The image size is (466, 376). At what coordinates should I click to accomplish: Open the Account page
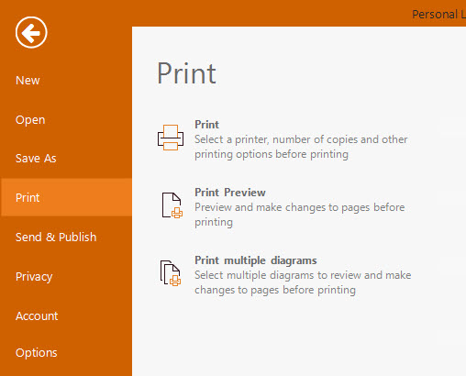37,316
